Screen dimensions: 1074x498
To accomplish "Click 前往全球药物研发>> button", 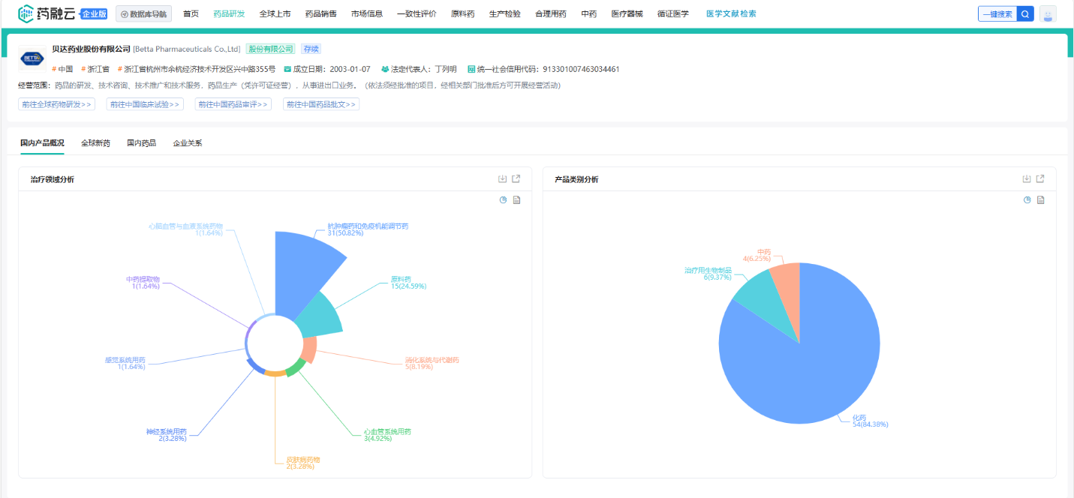I will (x=56, y=104).
